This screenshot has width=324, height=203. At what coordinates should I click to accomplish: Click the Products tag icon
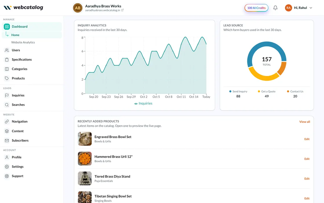tap(7, 78)
